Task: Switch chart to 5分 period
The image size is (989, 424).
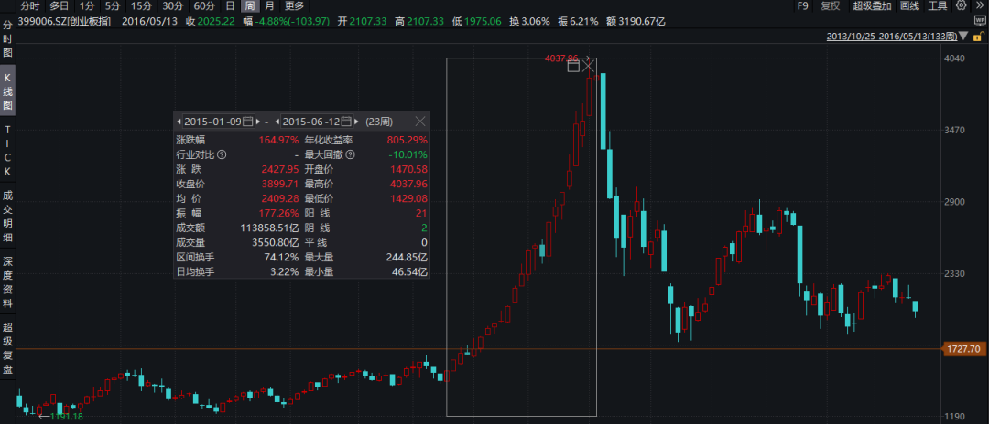Action: (113, 6)
